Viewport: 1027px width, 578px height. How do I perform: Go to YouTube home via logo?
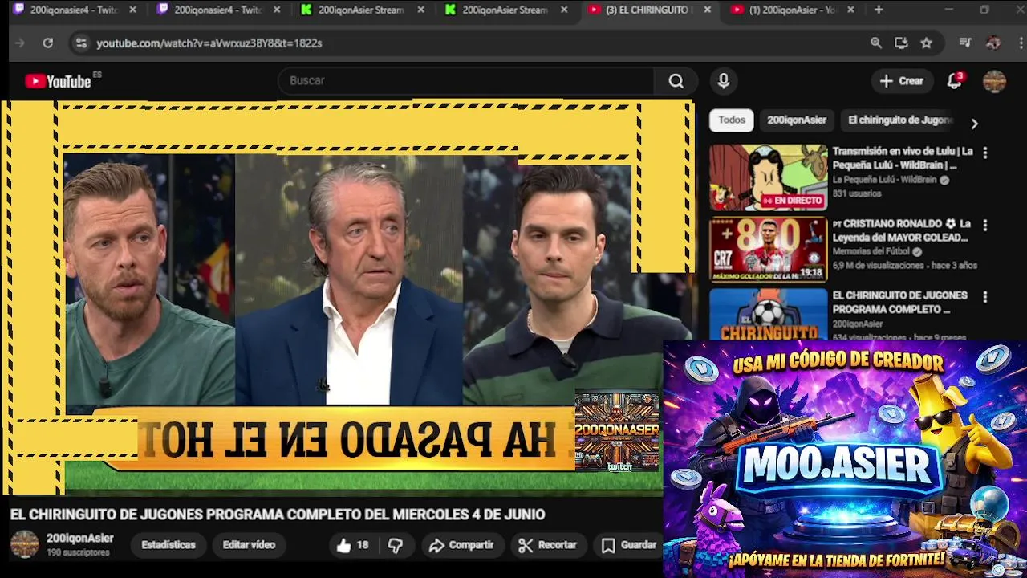click(58, 81)
